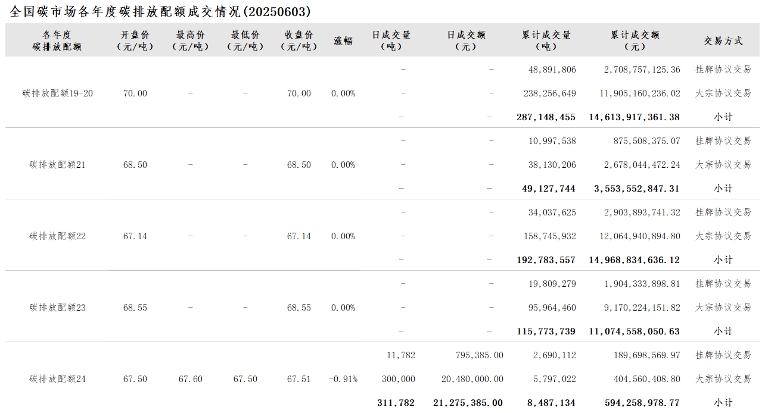Click the 开盘价 column header
The height and width of the screenshot is (413, 765).
133,40
